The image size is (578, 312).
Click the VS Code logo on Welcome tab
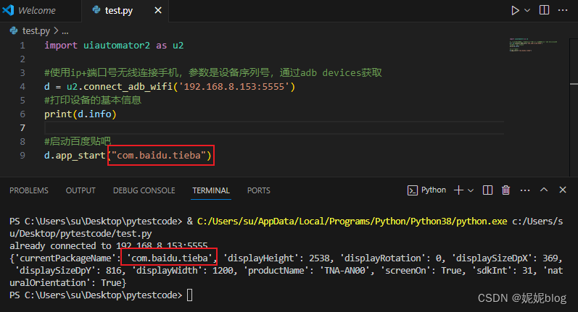8,10
